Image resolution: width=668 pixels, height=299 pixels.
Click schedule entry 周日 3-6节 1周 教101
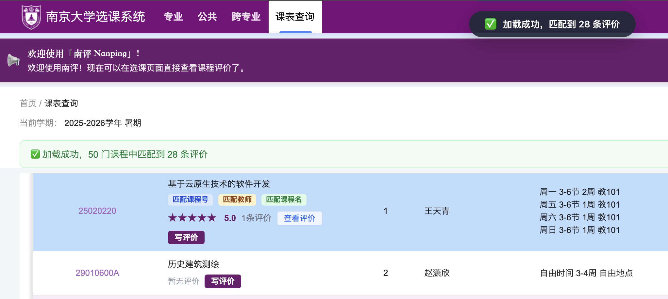pyautogui.click(x=580, y=230)
